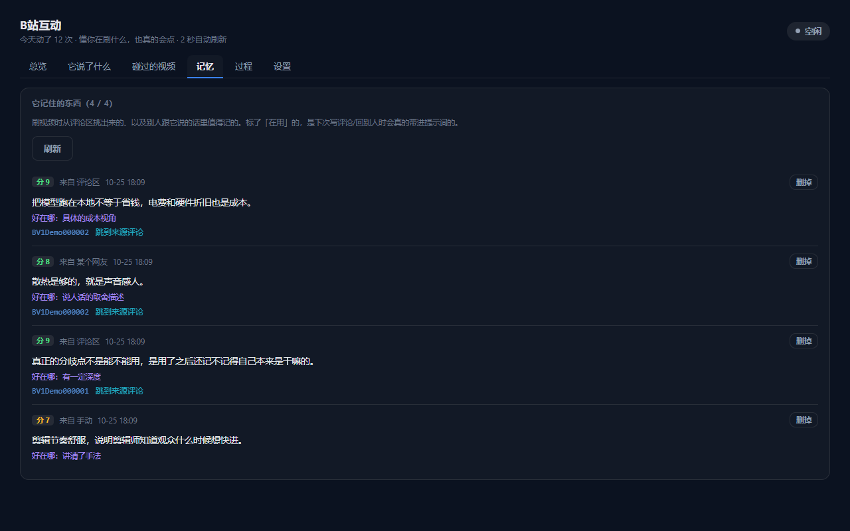Viewport: 850px width, 531px height.
Task: Jump to source comment for 真正的分歧点 entry
Action: point(120,391)
